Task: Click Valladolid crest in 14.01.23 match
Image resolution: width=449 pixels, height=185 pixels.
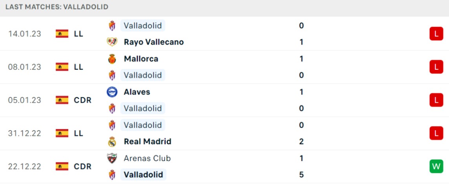Action: [x=112, y=26]
